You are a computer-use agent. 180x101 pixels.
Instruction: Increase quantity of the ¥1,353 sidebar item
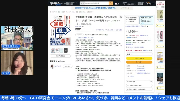coord(164,26)
